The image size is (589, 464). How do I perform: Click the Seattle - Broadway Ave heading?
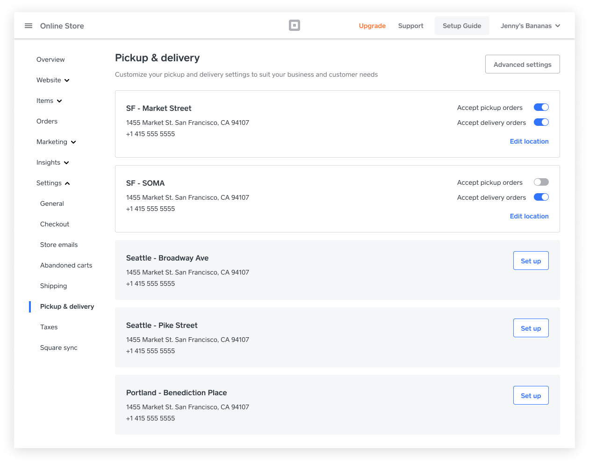click(x=167, y=258)
